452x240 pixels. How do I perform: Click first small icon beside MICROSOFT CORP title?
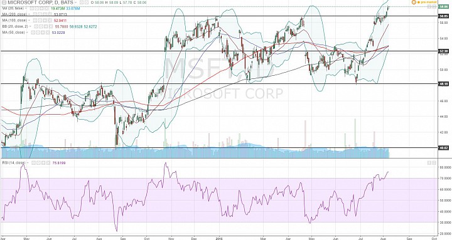coord(82,3)
